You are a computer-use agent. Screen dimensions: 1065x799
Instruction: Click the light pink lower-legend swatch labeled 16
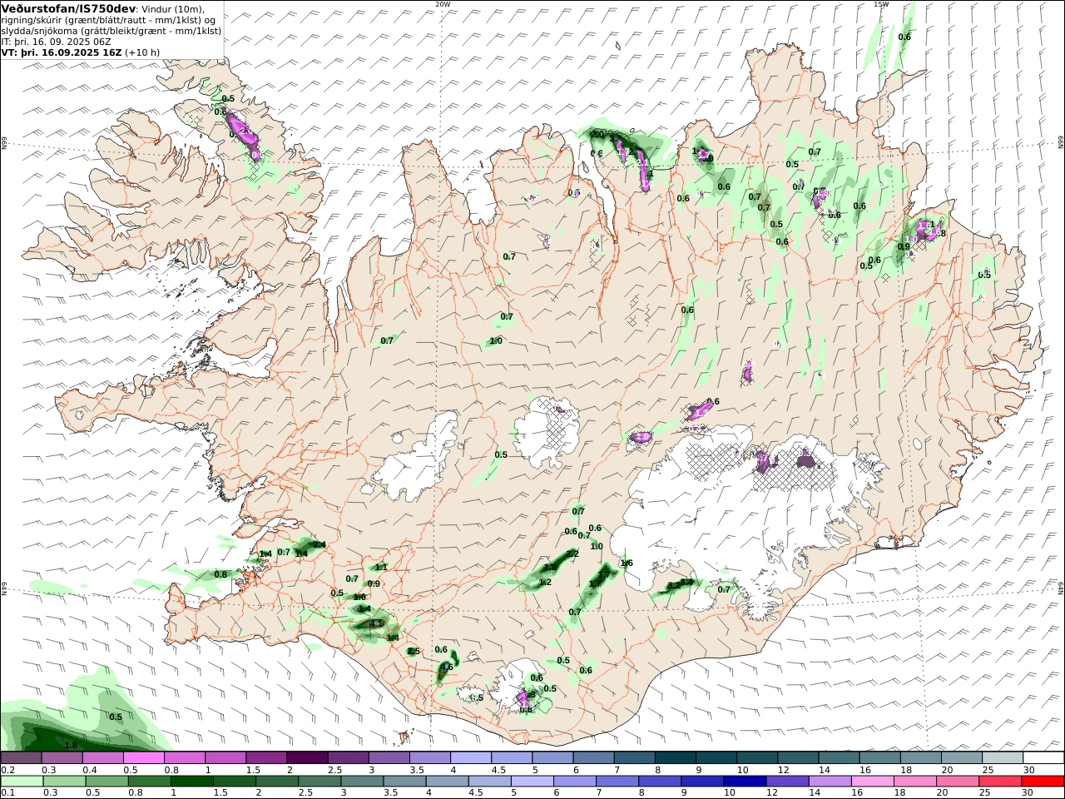[873, 782]
